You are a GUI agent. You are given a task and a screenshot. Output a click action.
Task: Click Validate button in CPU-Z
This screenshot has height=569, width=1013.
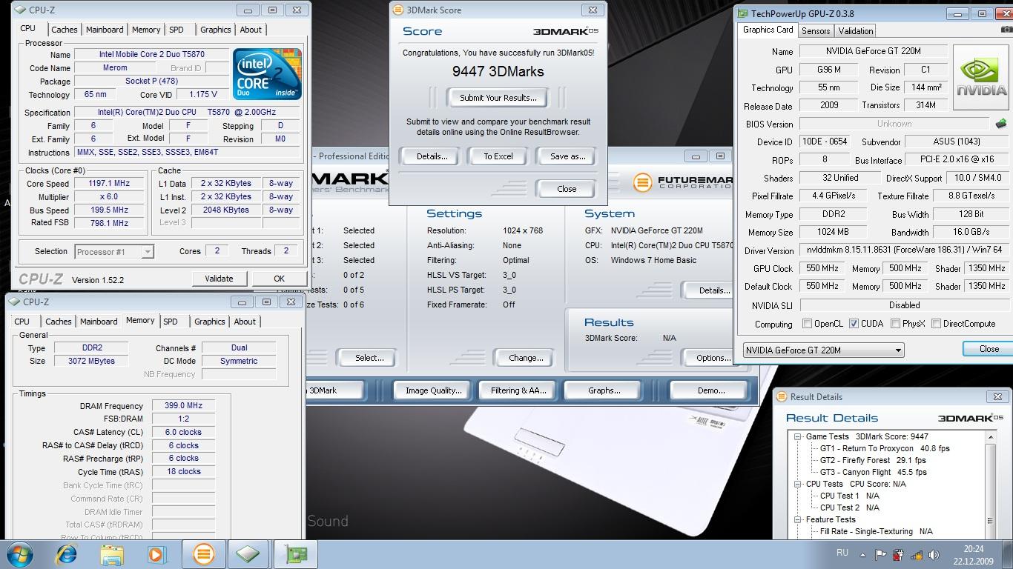click(218, 279)
